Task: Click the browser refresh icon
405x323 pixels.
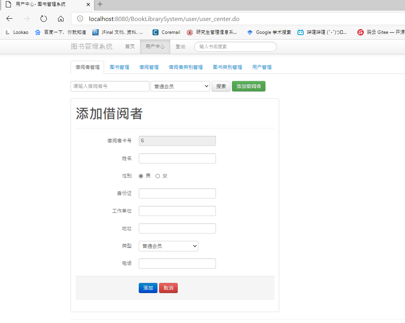Action: pyautogui.click(x=43, y=19)
